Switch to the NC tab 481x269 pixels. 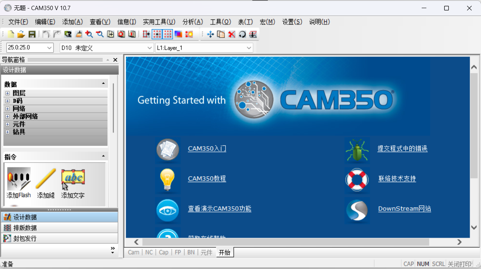click(149, 252)
